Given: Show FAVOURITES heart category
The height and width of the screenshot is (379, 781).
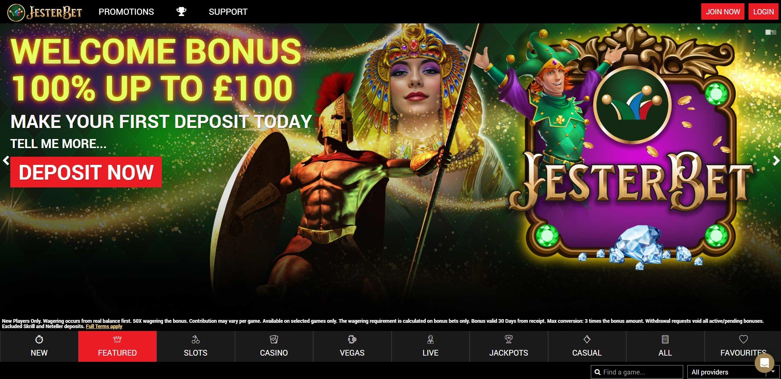Looking at the screenshot, I should point(743,346).
